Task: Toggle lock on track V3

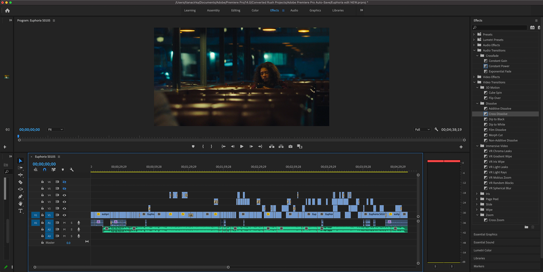Action: pyautogui.click(x=42, y=202)
